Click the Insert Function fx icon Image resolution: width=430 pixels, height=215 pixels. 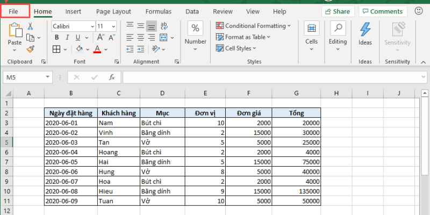coord(112,77)
